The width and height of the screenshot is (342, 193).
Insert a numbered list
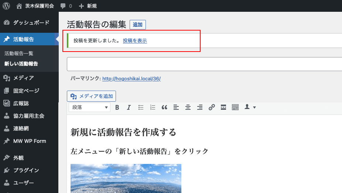click(x=153, y=108)
